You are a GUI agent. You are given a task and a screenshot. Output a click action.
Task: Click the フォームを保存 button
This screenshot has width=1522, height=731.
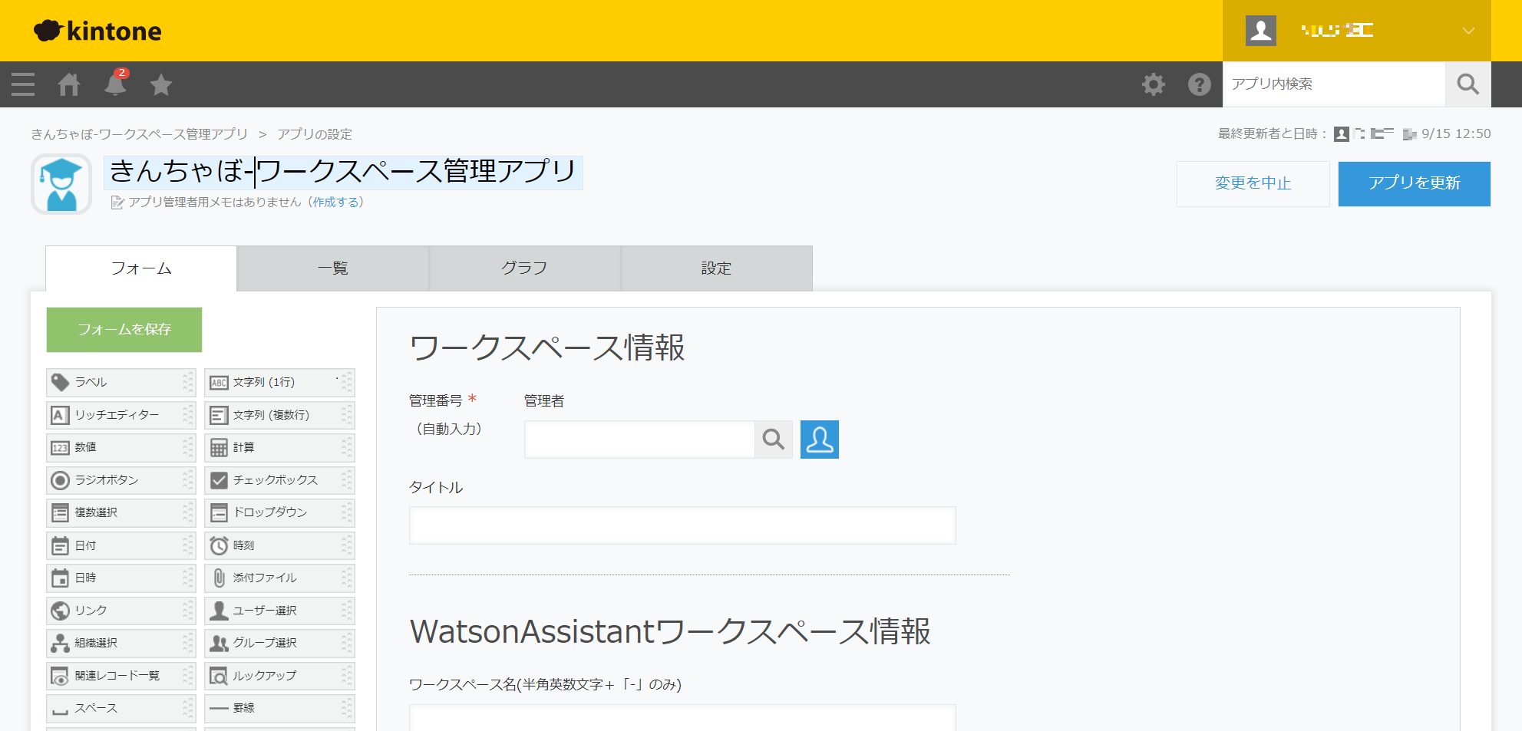point(124,330)
